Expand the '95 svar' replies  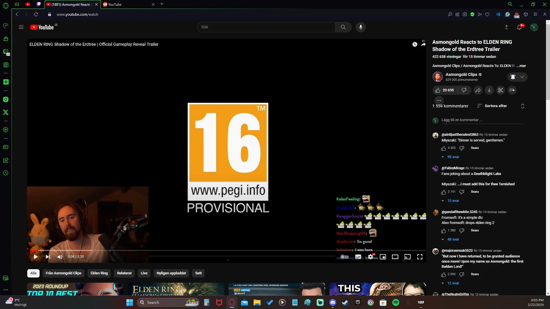453,157
